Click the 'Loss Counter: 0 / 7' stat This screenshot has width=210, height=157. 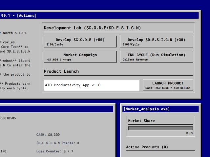[55, 151]
